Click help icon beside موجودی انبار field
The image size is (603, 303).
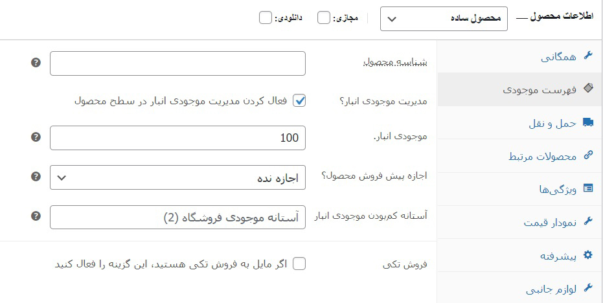coord(36,137)
